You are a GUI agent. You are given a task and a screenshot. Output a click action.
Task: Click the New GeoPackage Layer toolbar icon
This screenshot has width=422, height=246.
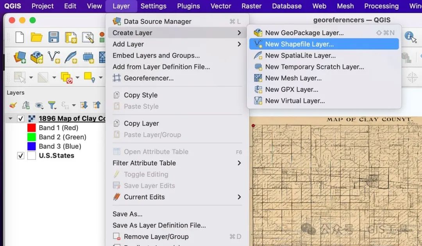(x=37, y=57)
